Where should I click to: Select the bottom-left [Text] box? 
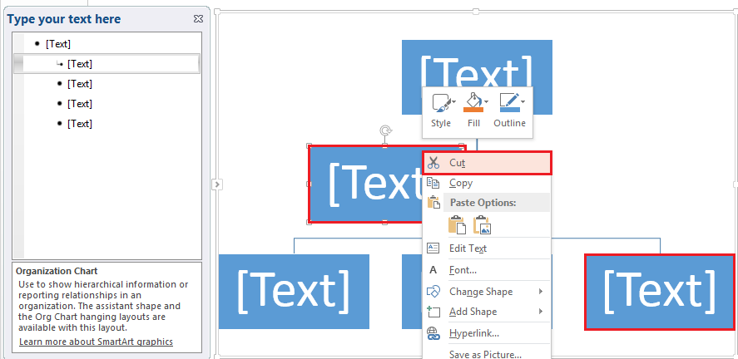tap(294, 292)
